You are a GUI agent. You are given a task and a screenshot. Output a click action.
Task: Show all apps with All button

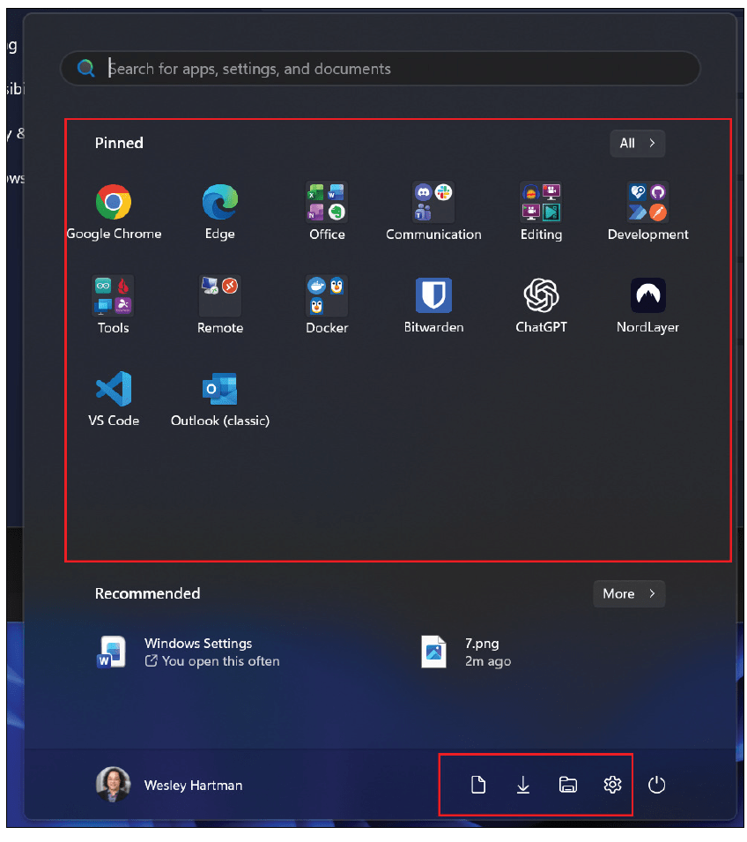point(637,143)
